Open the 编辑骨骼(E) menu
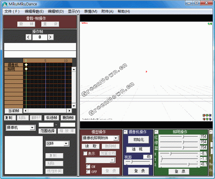The image size is (215, 179). 34,11
